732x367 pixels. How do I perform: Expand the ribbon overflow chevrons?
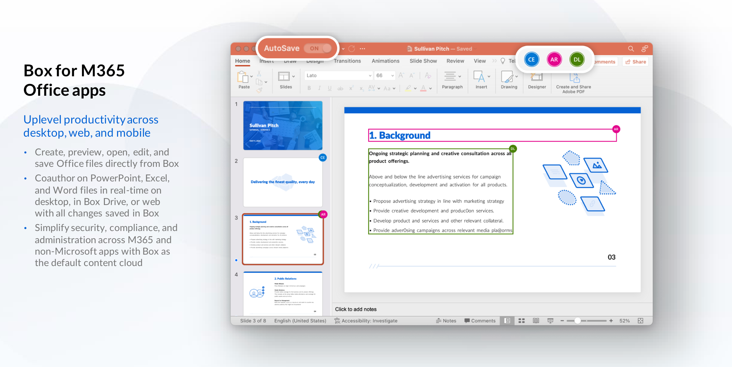click(494, 61)
